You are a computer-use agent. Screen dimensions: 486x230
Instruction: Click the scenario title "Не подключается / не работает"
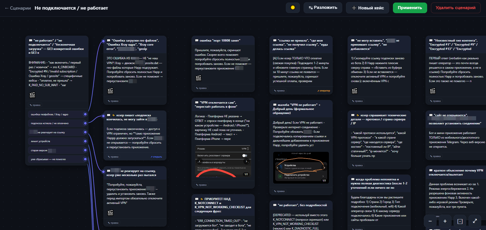click(x=71, y=8)
